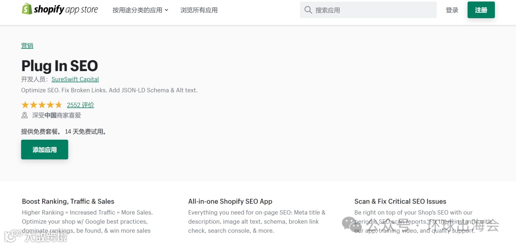Screen dimensions: 516x246
Task: Click the Plug In SEO title
Action: tap(60, 66)
